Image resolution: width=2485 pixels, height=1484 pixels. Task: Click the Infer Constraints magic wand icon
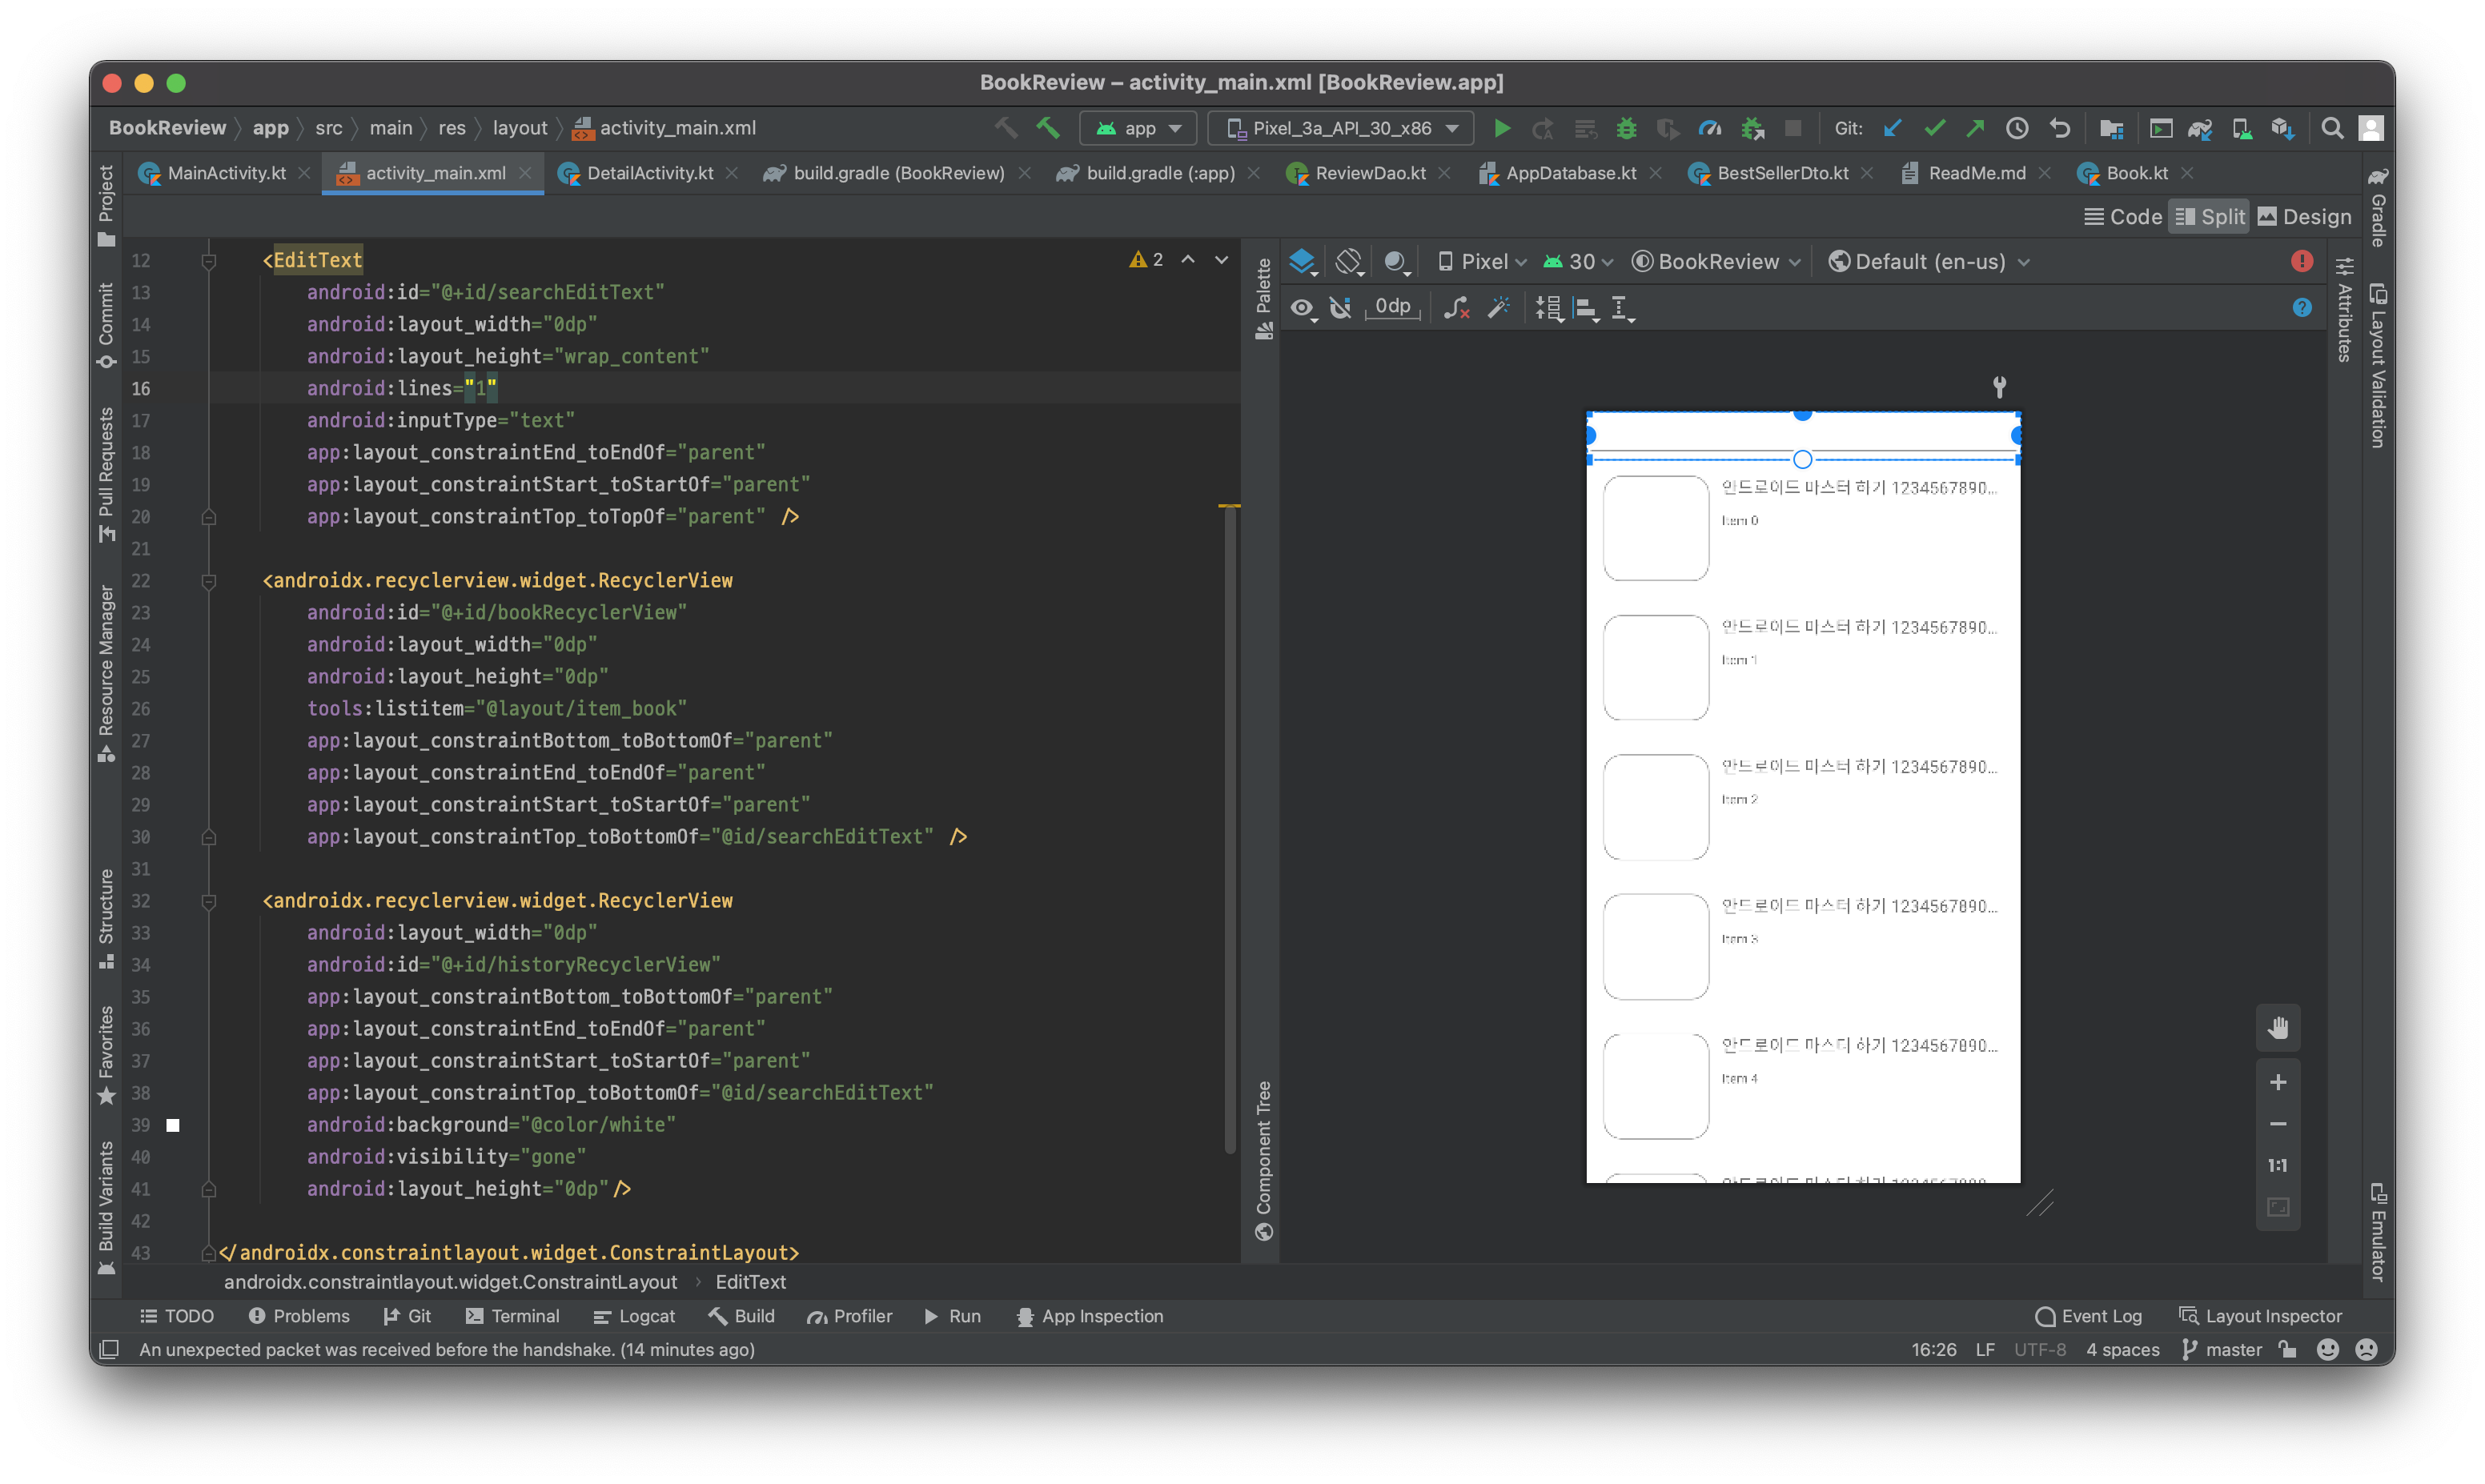(x=1498, y=308)
